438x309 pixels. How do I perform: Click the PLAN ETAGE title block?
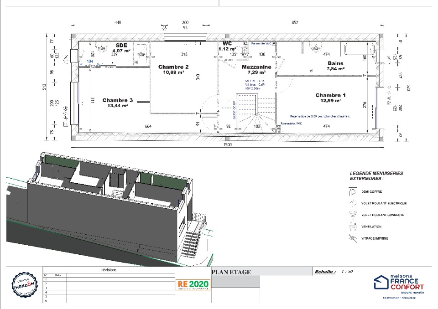tap(231, 272)
